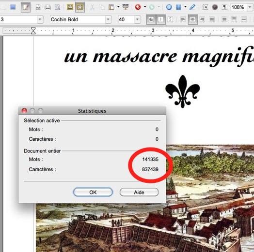Click the 108% zoom field
The image size is (254, 252).
click(238, 7)
